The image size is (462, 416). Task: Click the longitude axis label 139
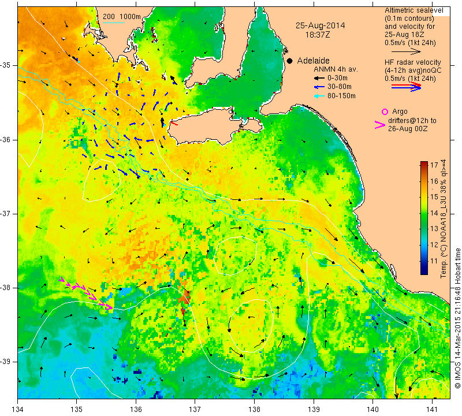click(314, 409)
